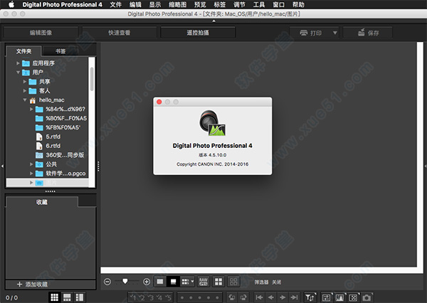The height and width of the screenshot is (303, 427).
Task: Apply check mark 3 to image
Action: click(151, 297)
